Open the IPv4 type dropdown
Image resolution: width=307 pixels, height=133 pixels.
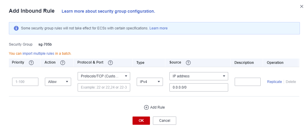click(150, 82)
